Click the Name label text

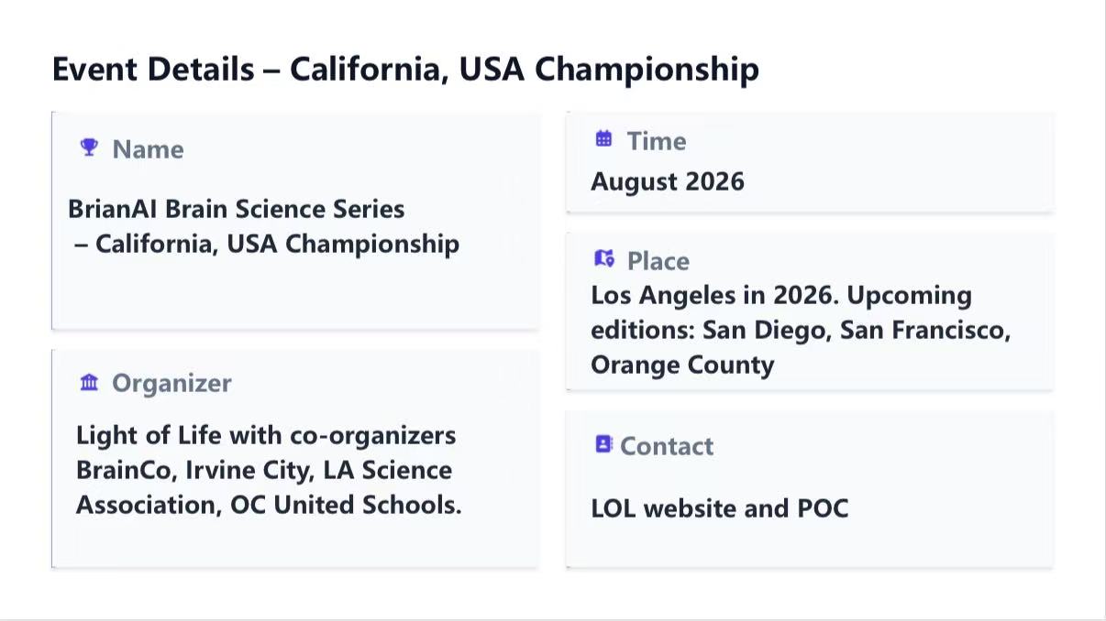148,149
